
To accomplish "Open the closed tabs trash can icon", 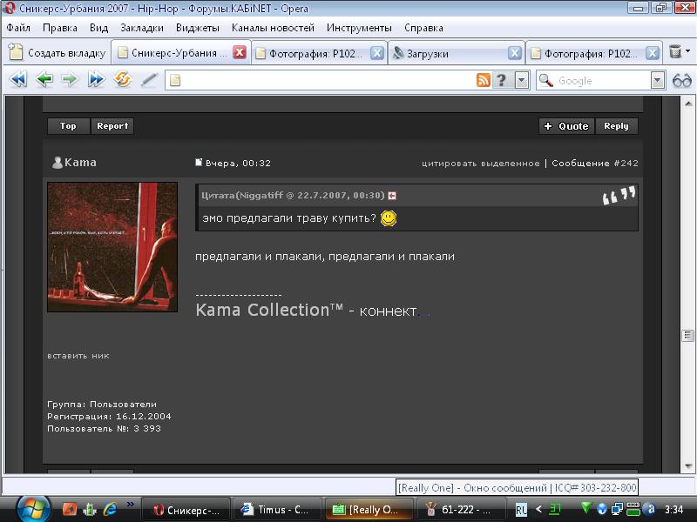I will coord(675,52).
